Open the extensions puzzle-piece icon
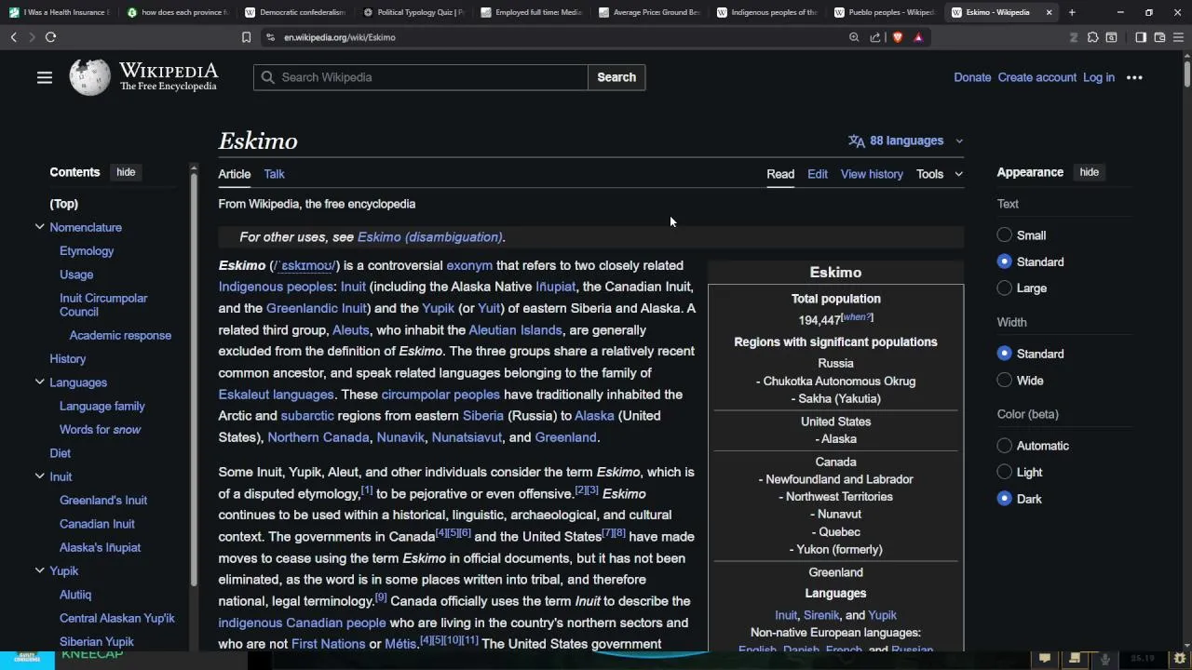This screenshot has width=1192, height=670. point(1093,37)
